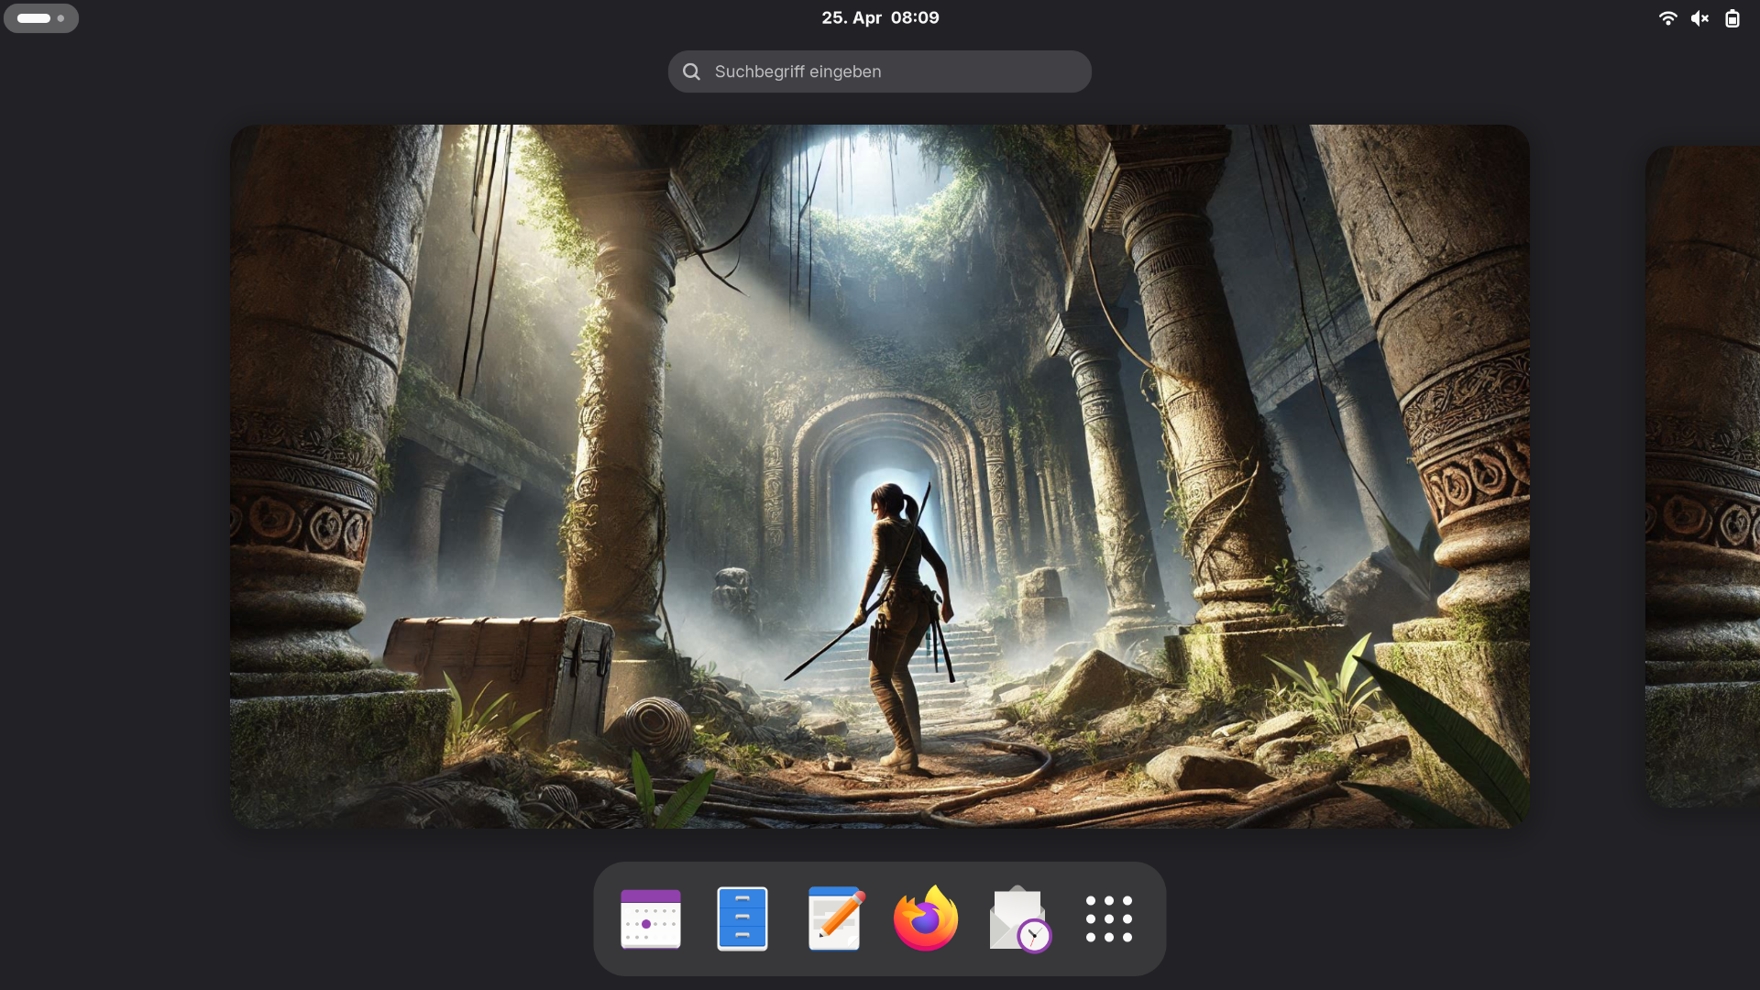Click empty overview area left of workspace preview
Viewport: 1760px width, 990px height.
pos(115,476)
